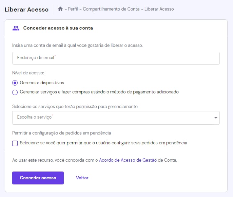
Task: Click the 'Voltar' link
Action: (82, 178)
